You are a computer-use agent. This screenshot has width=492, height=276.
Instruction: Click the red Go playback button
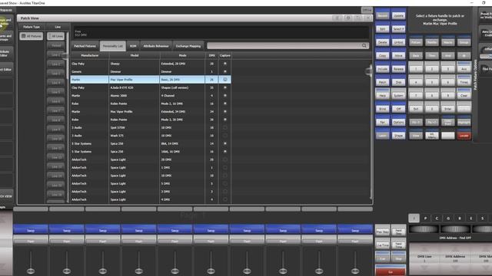tap(391, 271)
